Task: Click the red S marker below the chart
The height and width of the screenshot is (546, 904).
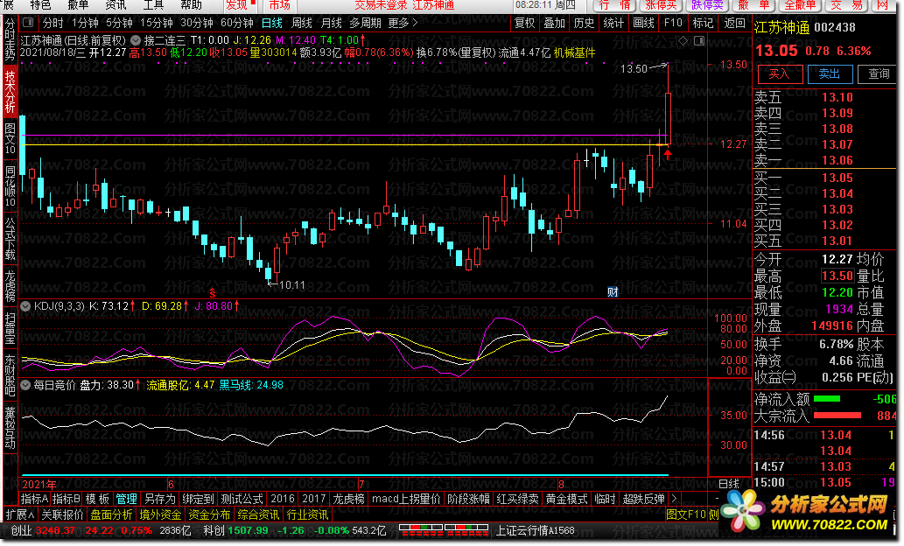Action: pyautogui.click(x=212, y=293)
